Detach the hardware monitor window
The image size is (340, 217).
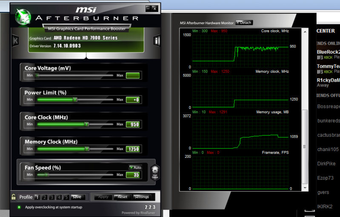pos(244,23)
